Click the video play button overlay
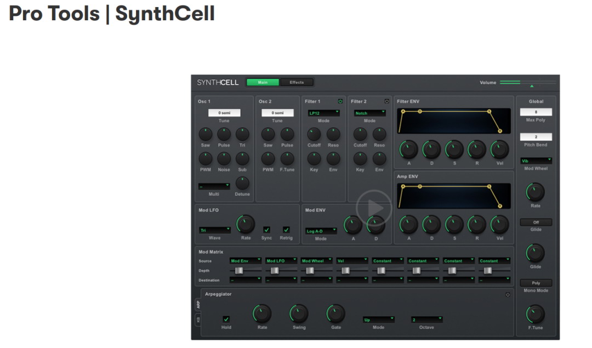 click(374, 208)
